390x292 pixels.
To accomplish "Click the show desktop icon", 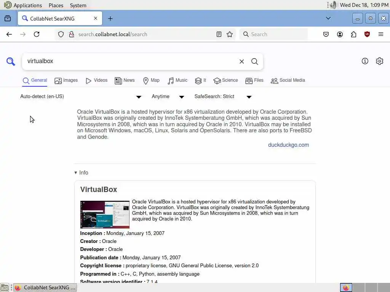I will pyautogui.click(x=5, y=287).
